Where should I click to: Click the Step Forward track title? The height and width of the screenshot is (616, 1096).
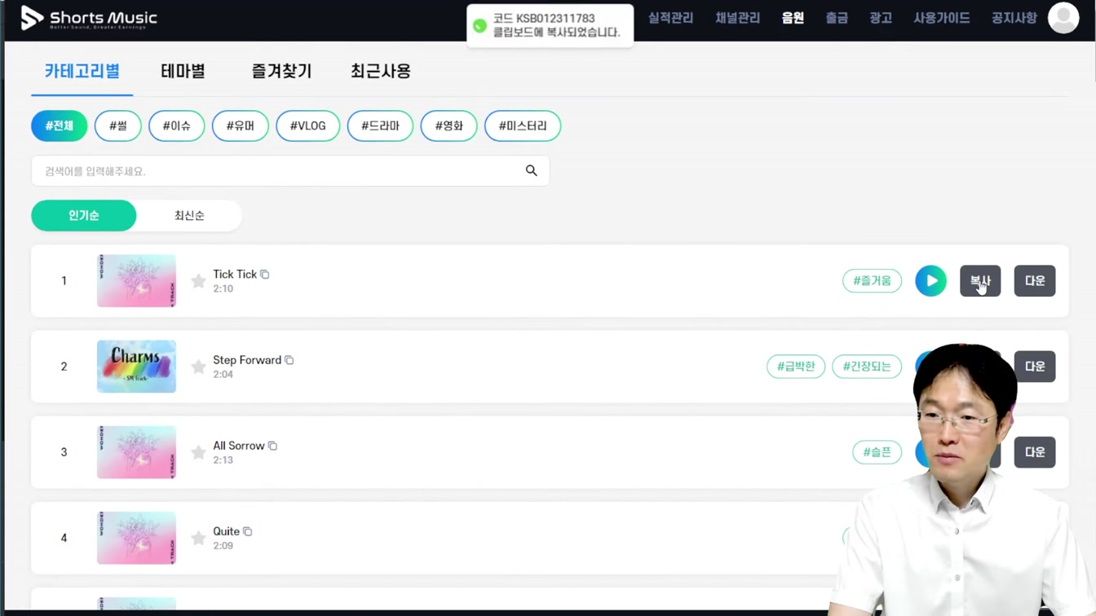coord(247,359)
